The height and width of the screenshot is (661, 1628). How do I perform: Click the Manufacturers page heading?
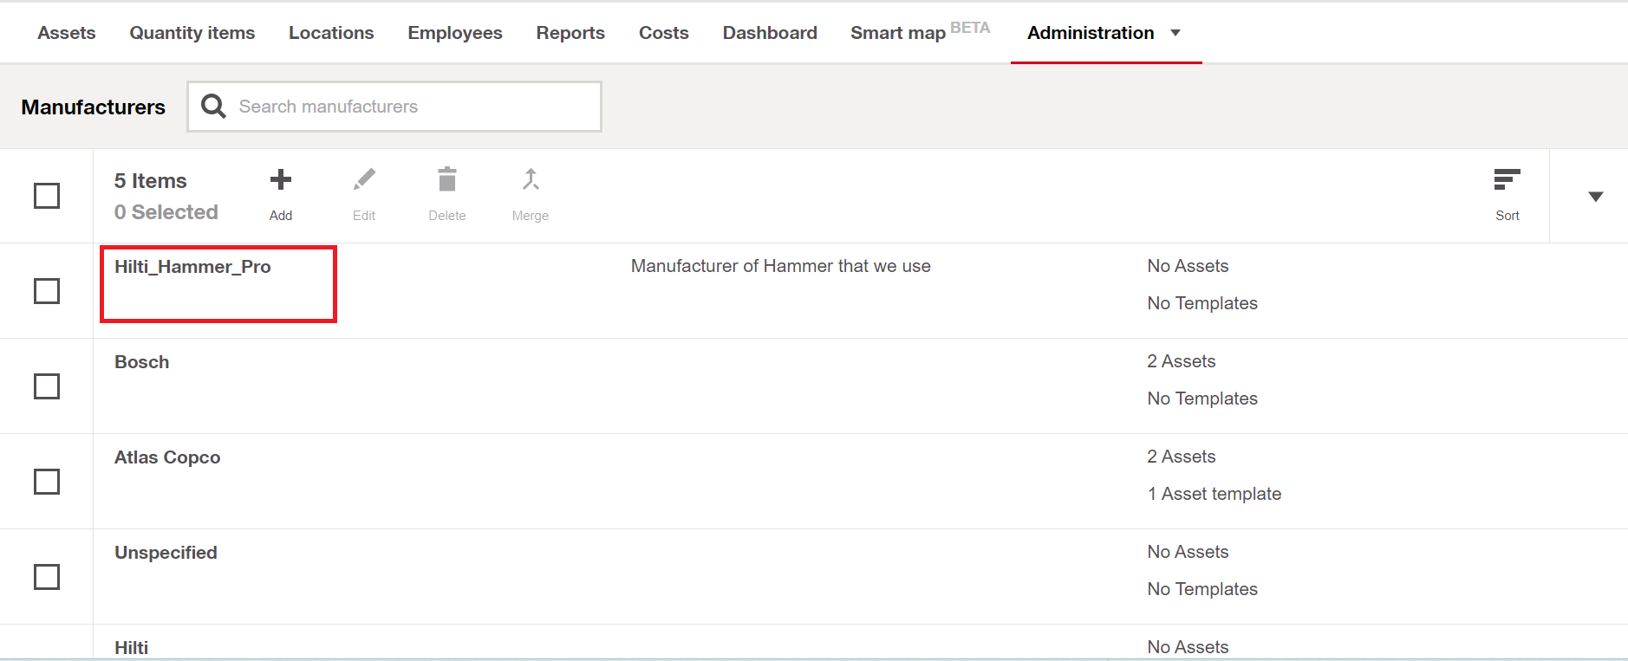tap(94, 107)
